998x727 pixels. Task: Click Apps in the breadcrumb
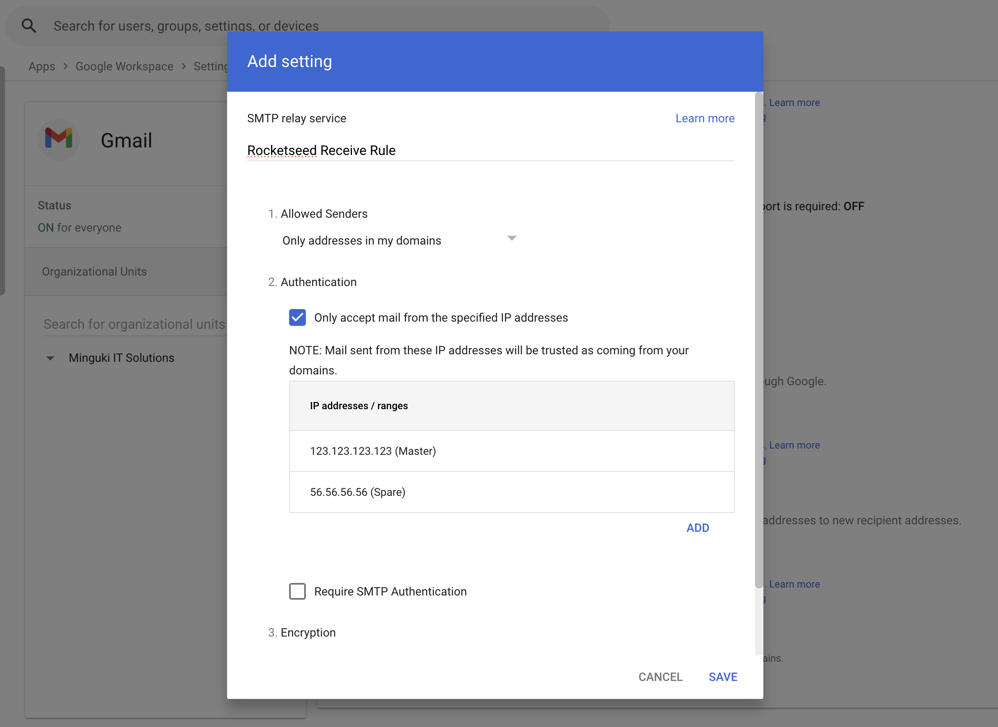pos(42,67)
